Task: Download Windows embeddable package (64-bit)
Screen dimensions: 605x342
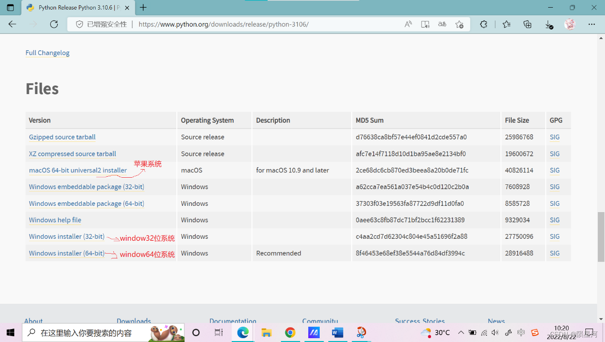Action: tap(86, 203)
